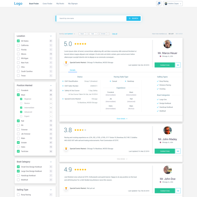The height and width of the screenshot is (197, 197).
Task: Click Marco Heuer's profile photo
Action: point(167,44)
